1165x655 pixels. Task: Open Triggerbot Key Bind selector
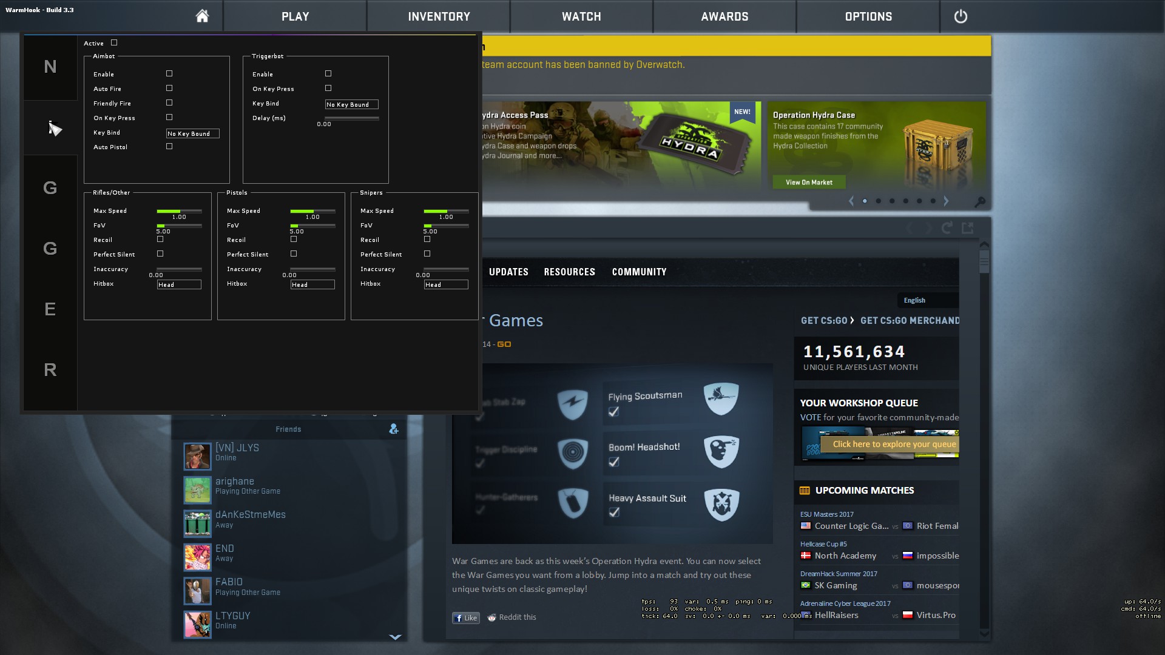pos(352,104)
